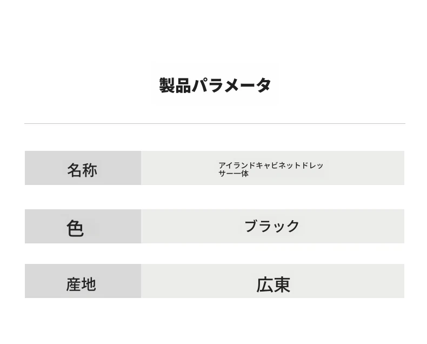
Task: Select the 名称 label cell
Action: coord(83,168)
